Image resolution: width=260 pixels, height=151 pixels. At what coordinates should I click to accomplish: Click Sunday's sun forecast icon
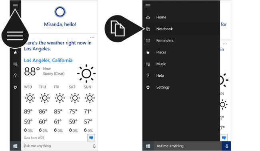pos(90,98)
